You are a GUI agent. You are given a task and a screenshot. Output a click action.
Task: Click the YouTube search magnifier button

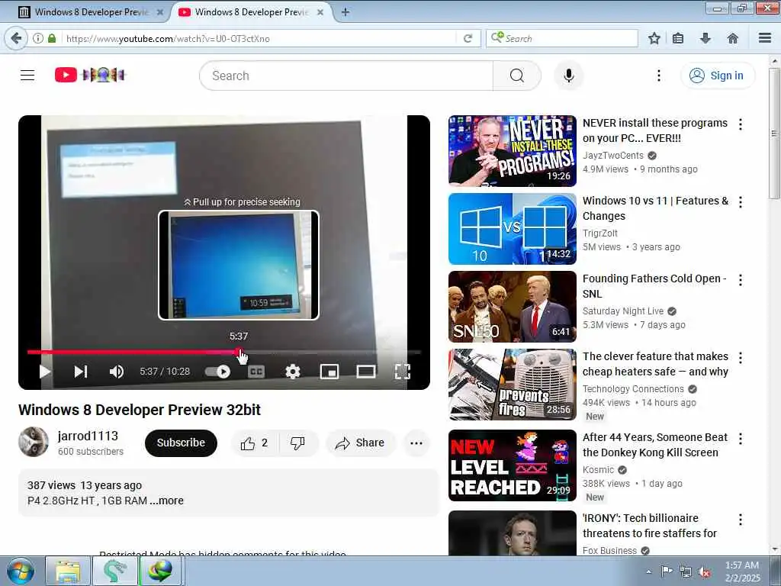(516, 76)
